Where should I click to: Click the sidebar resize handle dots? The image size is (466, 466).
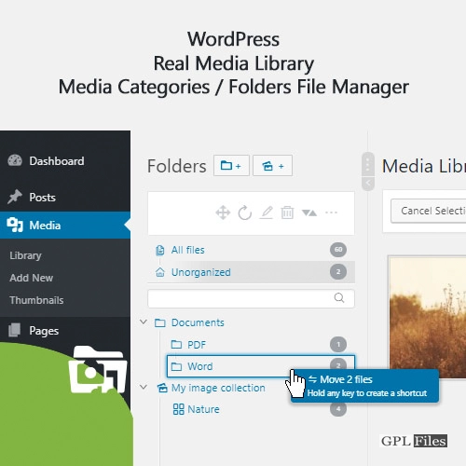368,164
